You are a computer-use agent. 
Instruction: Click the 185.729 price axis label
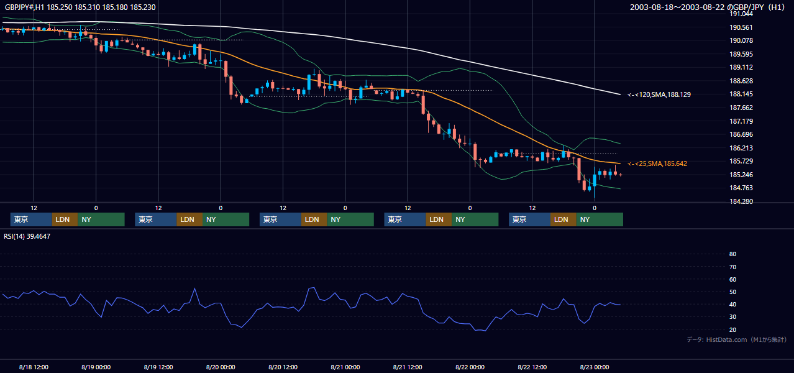click(x=741, y=161)
